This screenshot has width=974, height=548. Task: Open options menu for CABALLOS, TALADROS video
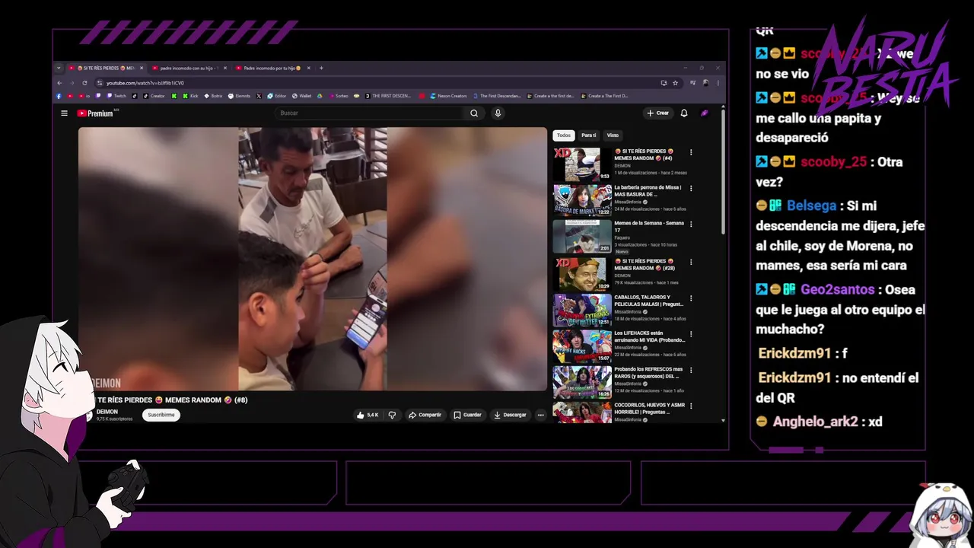[691, 298]
